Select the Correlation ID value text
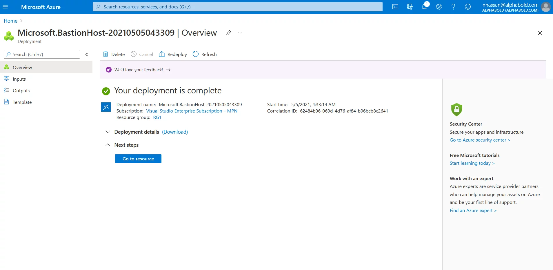 tap(344, 111)
